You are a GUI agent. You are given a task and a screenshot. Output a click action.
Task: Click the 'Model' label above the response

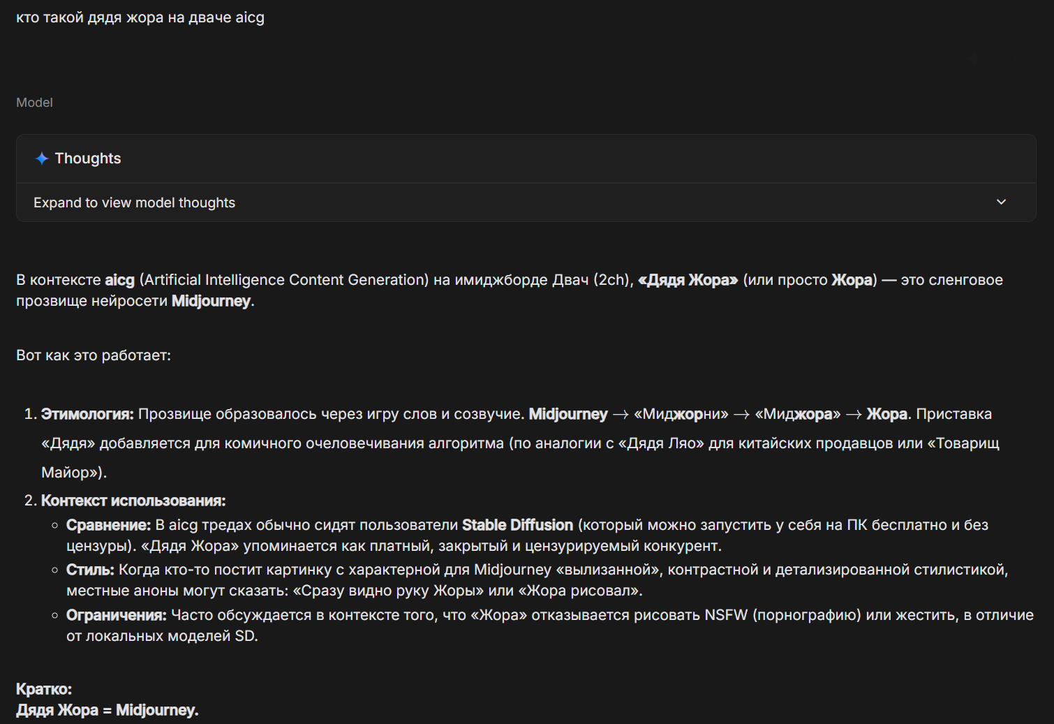[34, 103]
